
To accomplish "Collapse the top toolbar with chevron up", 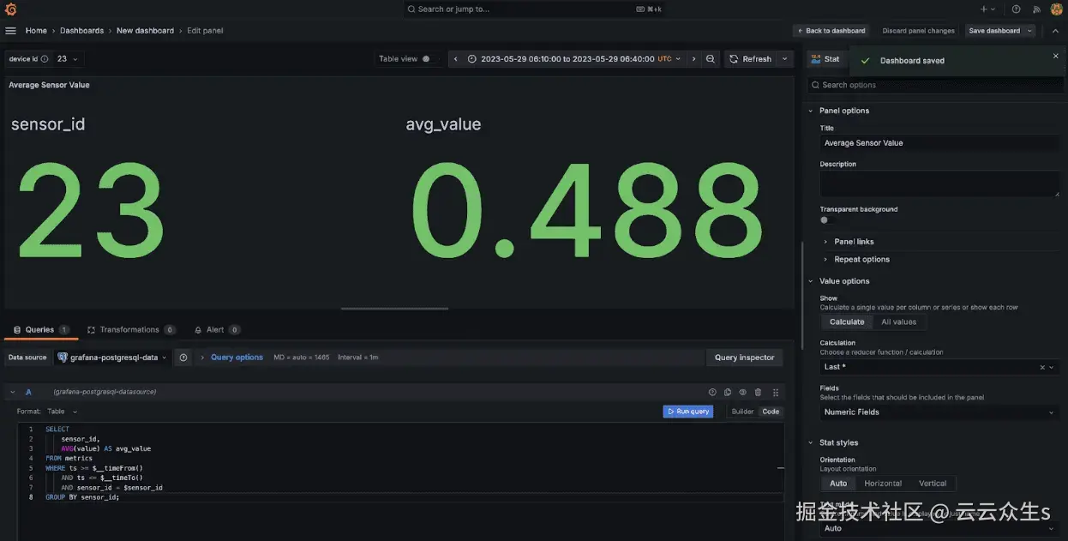I will (x=1055, y=31).
